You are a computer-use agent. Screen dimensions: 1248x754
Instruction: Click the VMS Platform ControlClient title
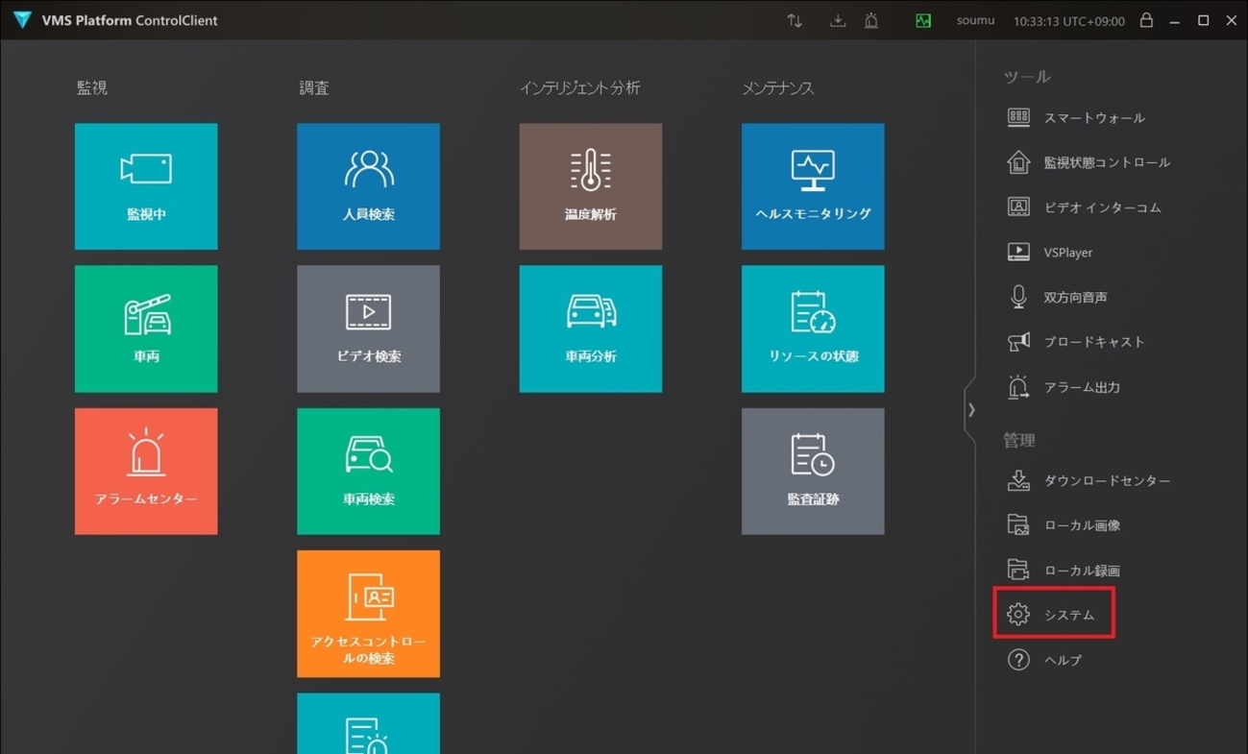[130, 20]
